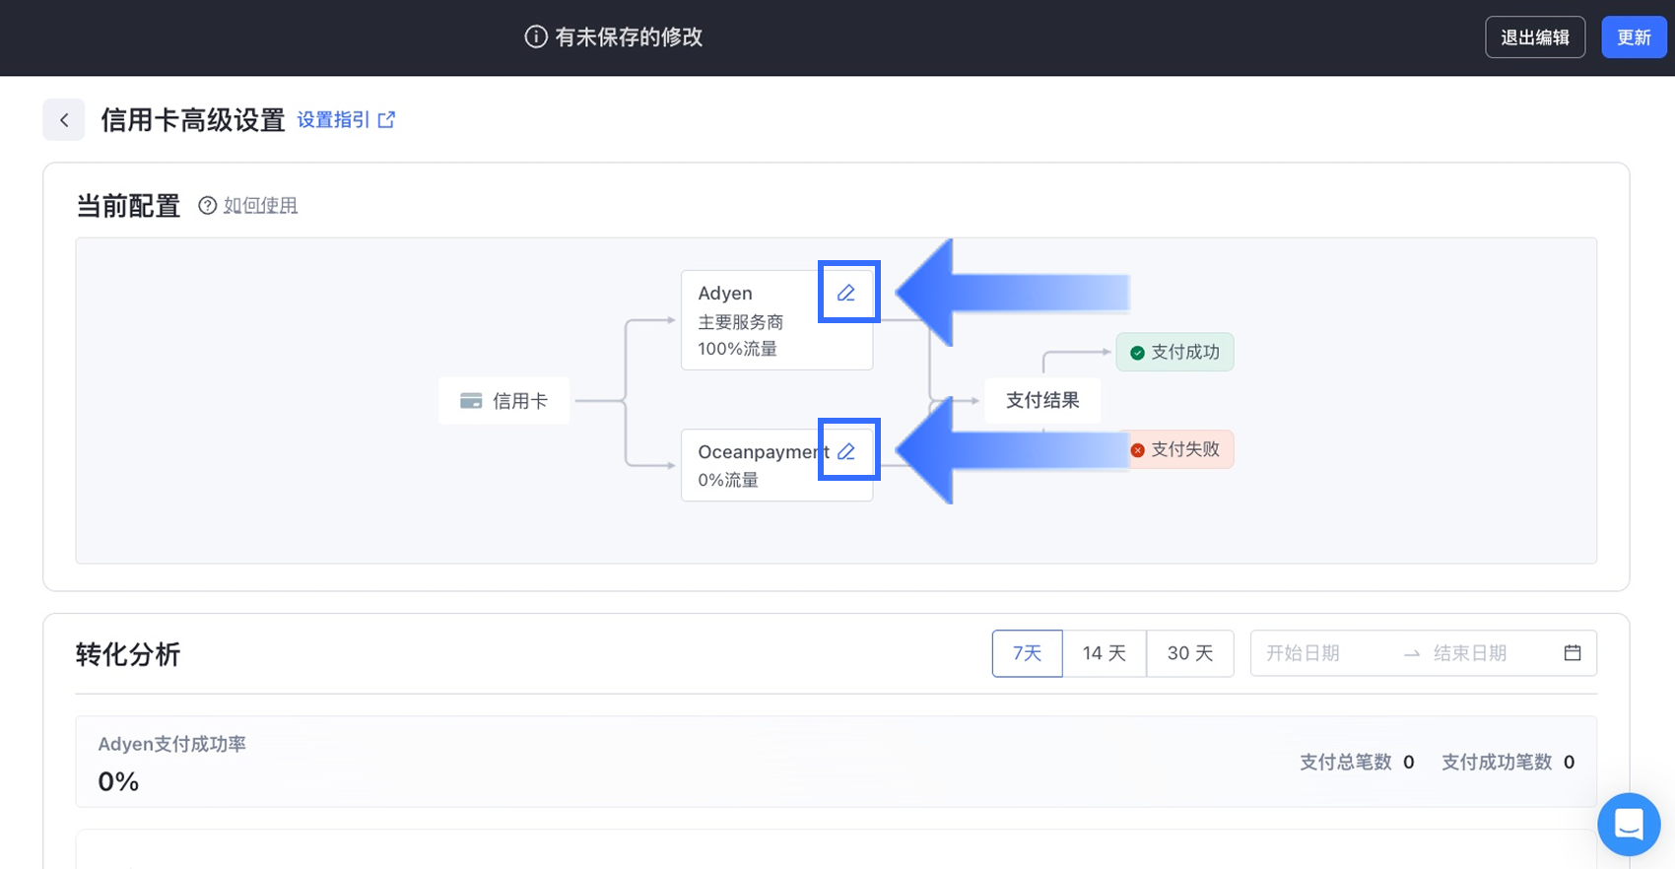The height and width of the screenshot is (869, 1675).
Task: Click the Adyen node title text
Action: coord(725,293)
